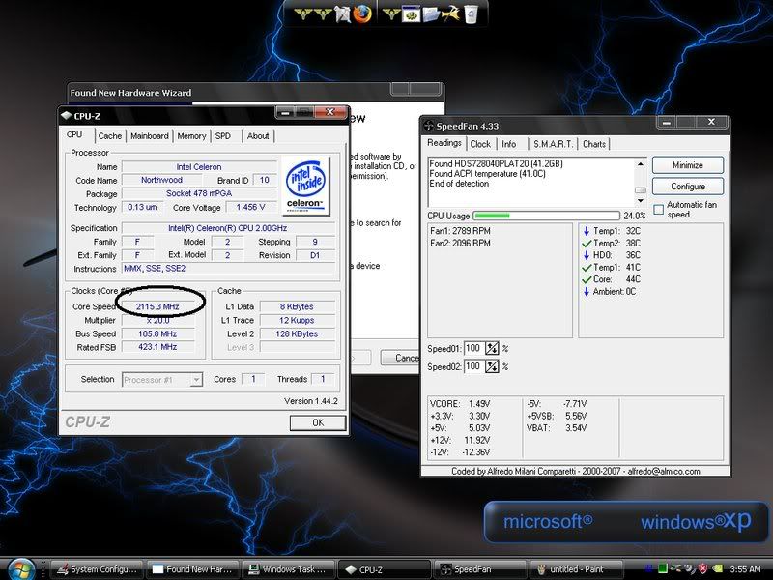773x580 pixels.
Task: Launch Firefox from the top dock
Action: [x=361, y=14]
